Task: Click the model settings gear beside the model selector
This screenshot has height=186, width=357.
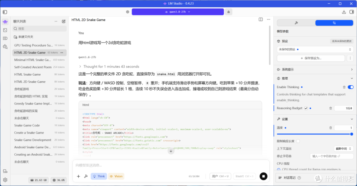Action: [128, 12]
